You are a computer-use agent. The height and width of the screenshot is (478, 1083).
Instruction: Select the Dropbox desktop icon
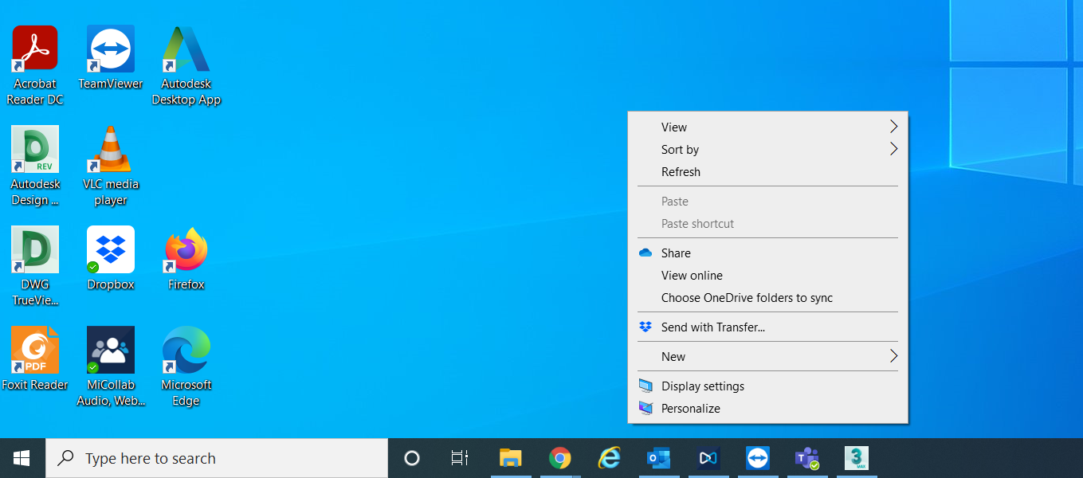pyautogui.click(x=111, y=258)
